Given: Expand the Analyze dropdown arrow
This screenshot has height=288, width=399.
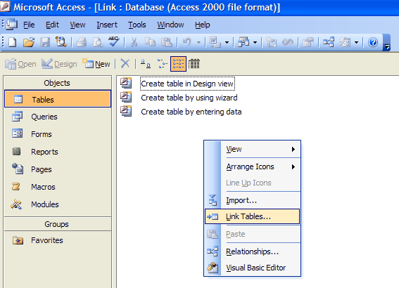Looking at the screenshot, I should [x=255, y=42].
